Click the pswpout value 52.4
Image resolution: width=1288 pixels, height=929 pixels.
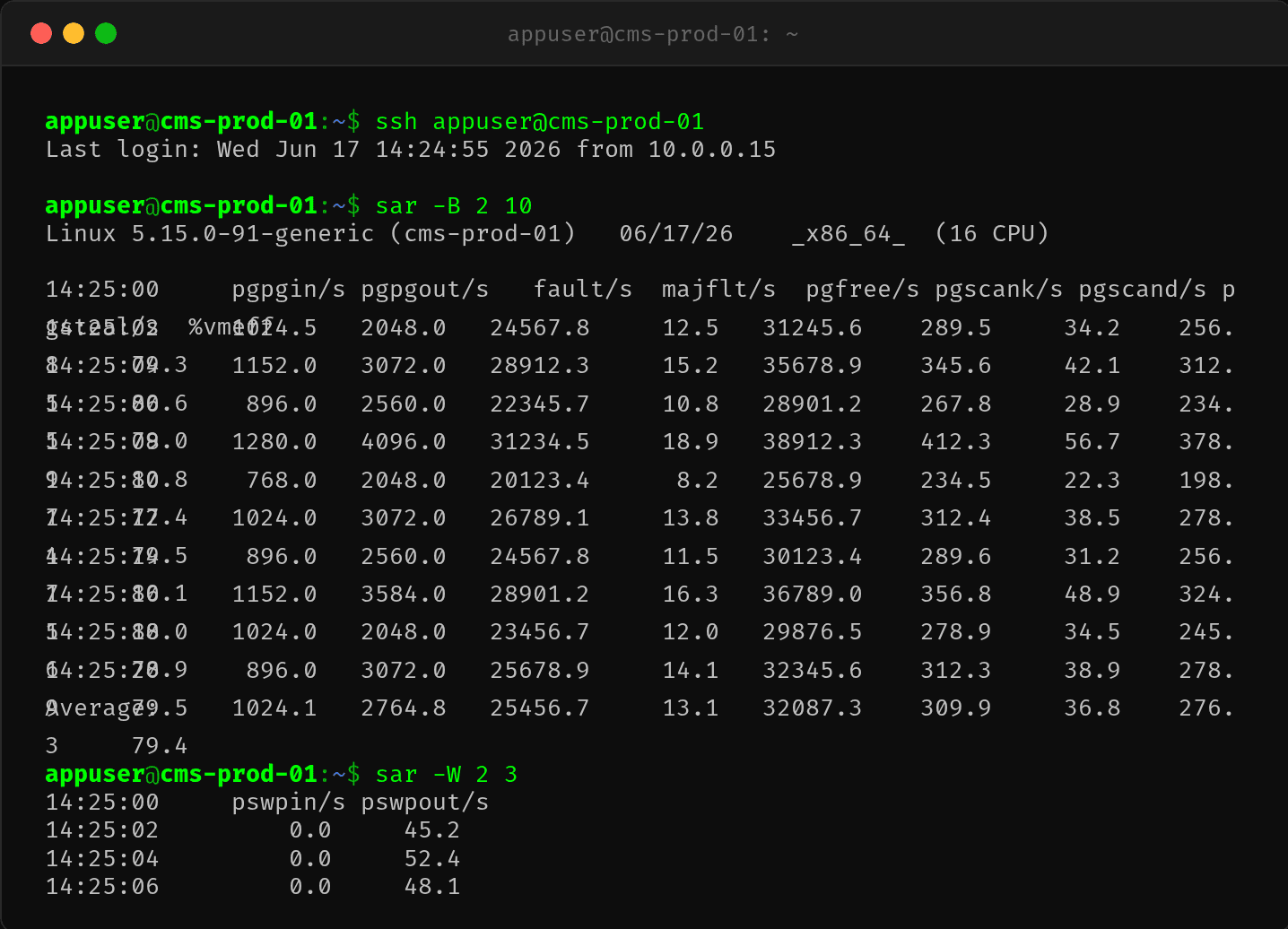pyautogui.click(x=432, y=858)
